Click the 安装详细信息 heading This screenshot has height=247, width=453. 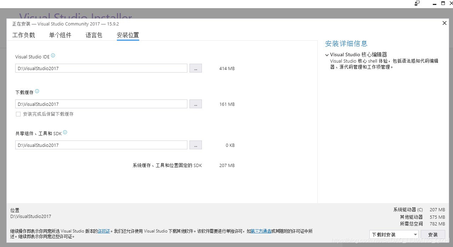pyautogui.click(x=346, y=44)
